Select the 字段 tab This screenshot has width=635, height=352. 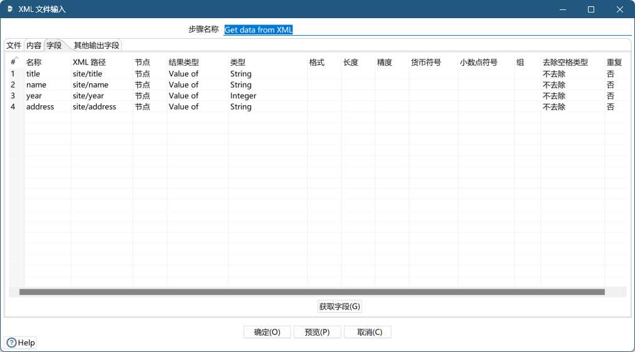click(x=54, y=45)
